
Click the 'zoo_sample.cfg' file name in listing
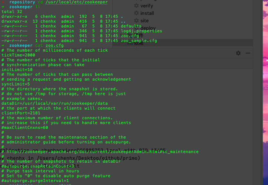tap(139, 40)
